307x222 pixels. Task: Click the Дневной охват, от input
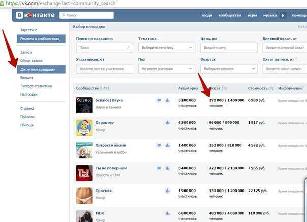point(285,48)
